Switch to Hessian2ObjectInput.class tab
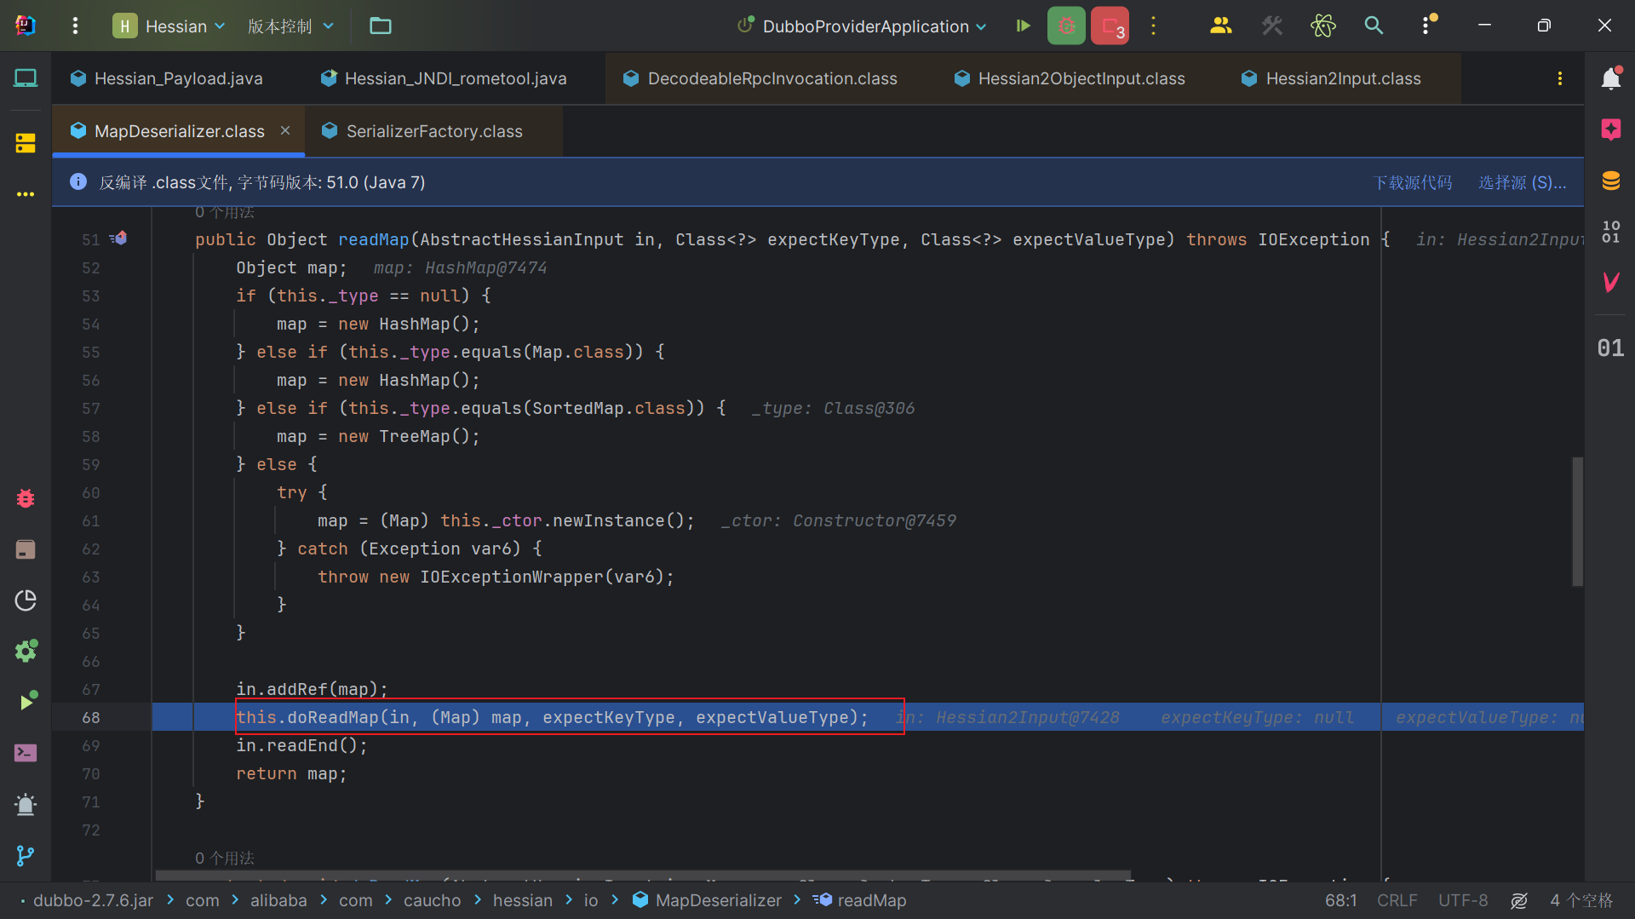This screenshot has height=919, width=1635. [1069, 78]
